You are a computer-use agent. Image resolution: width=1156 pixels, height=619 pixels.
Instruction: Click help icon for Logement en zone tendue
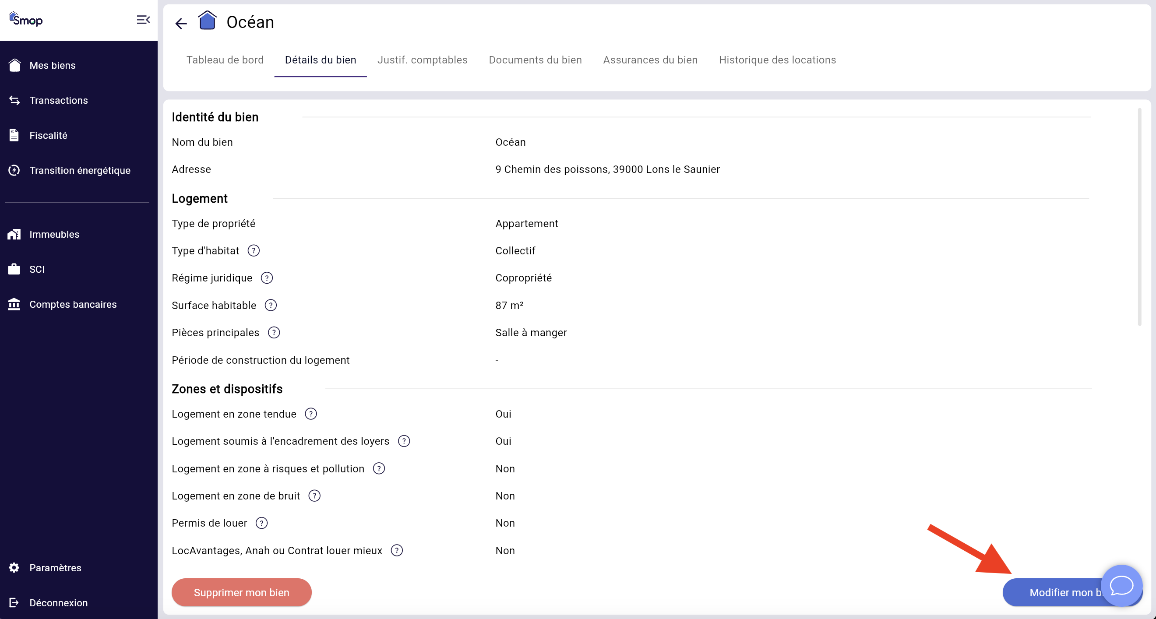(310, 414)
